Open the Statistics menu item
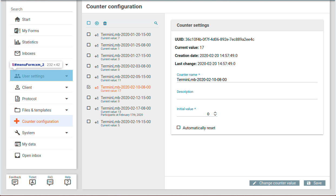Screen dimensions: 336x196 point(30,42)
